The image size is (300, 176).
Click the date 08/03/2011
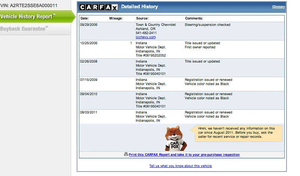[89, 112]
